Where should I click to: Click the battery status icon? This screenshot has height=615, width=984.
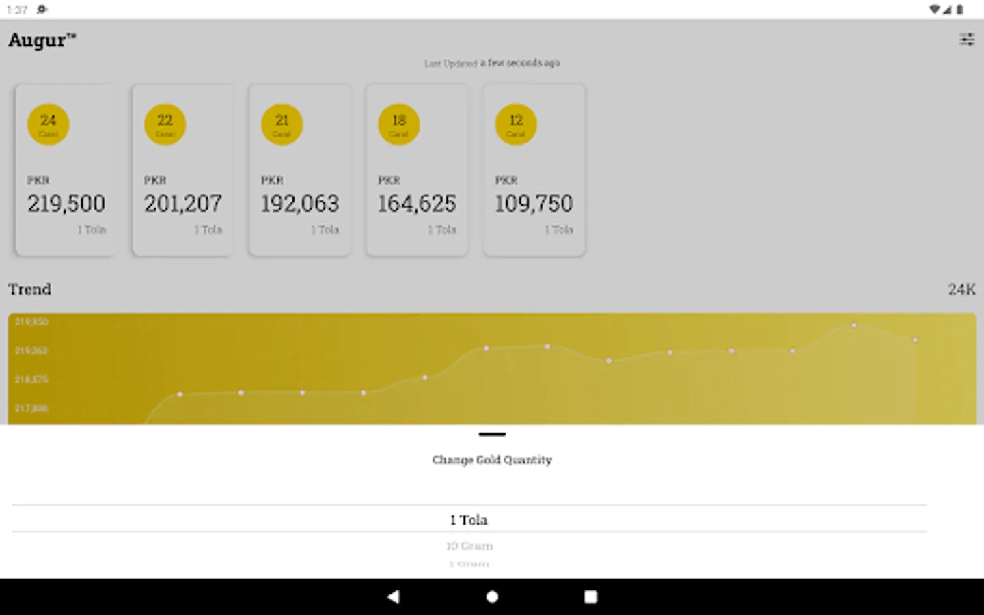point(959,10)
